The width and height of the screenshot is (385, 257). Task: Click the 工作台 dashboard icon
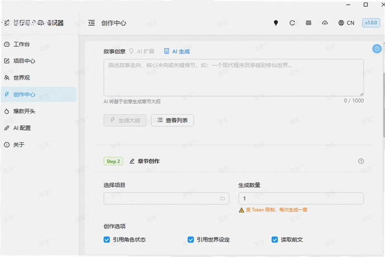[7, 44]
